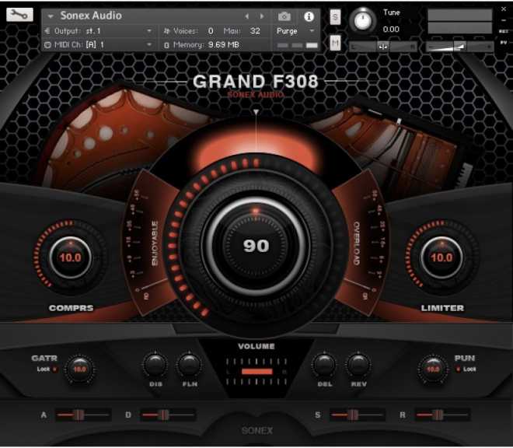Open the Purge dropdown menu

[x=296, y=30]
